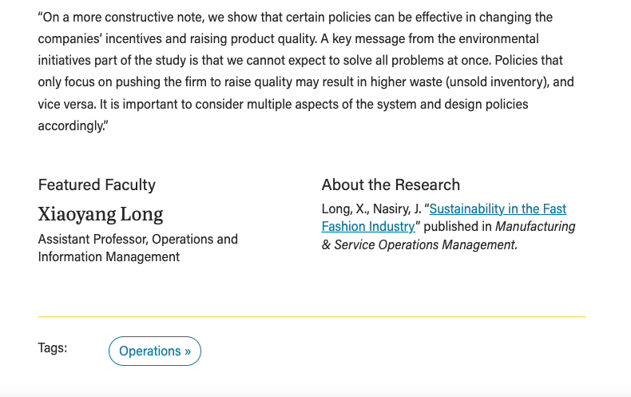Click the Operations tag button
The image size is (631, 397).
[x=154, y=351]
